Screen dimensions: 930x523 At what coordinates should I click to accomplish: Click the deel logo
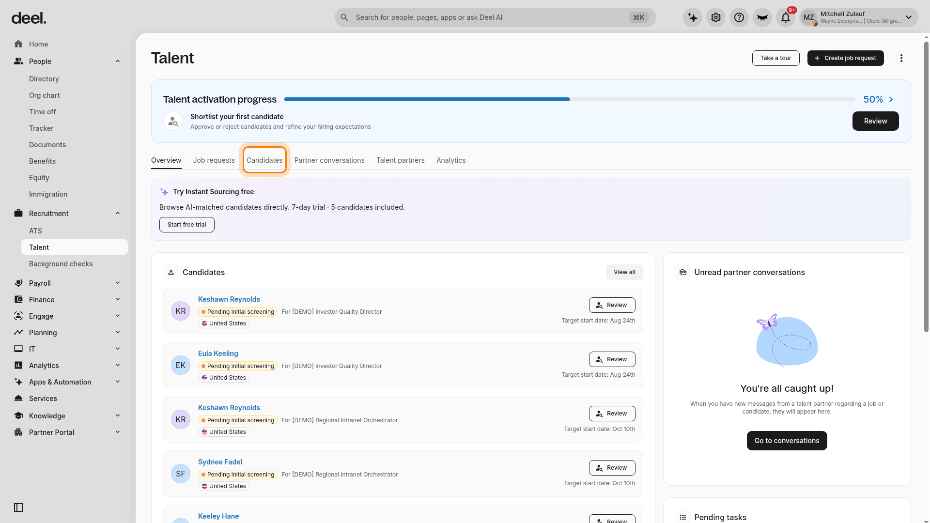[29, 18]
